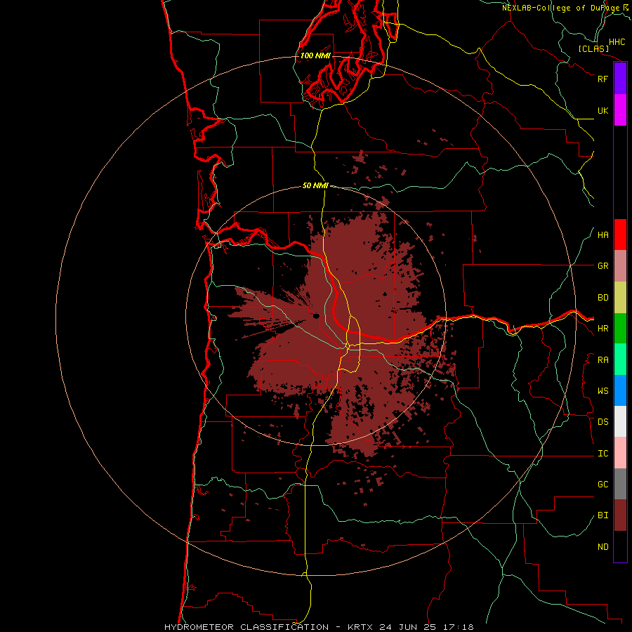632x632 pixels.
Task: Click the UK legend label
Action: pos(603,110)
